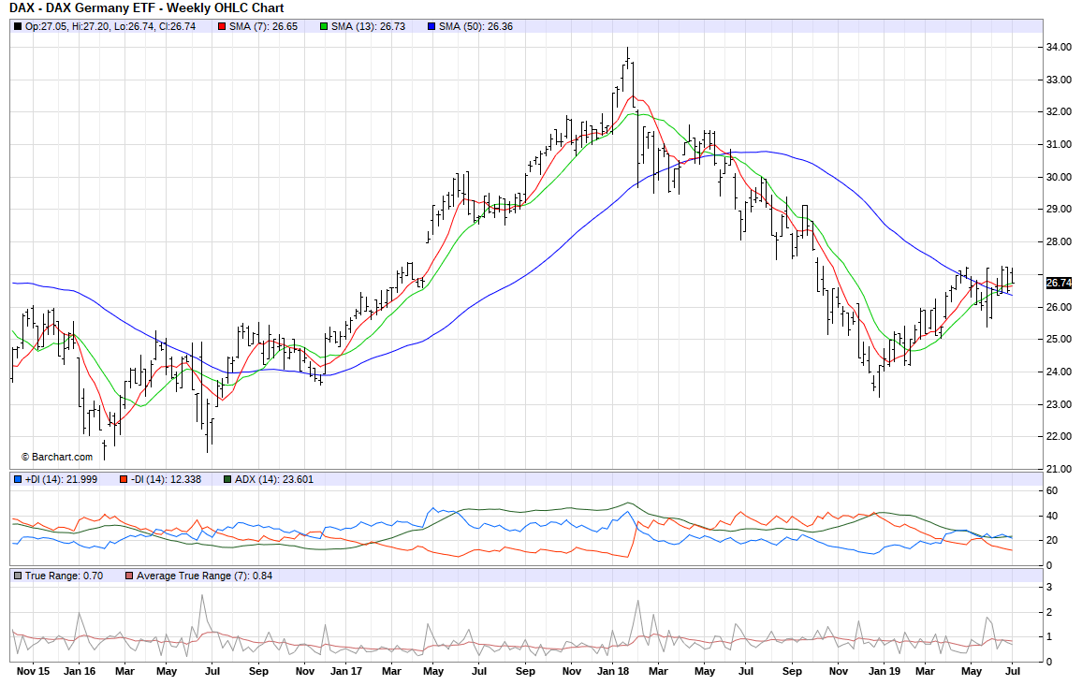
Task: Click the red SMA (7) legend swatch
Action: 222,26
